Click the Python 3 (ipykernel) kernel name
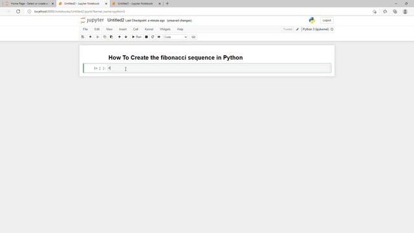Viewport: 414px width, 233px height. click(x=316, y=29)
